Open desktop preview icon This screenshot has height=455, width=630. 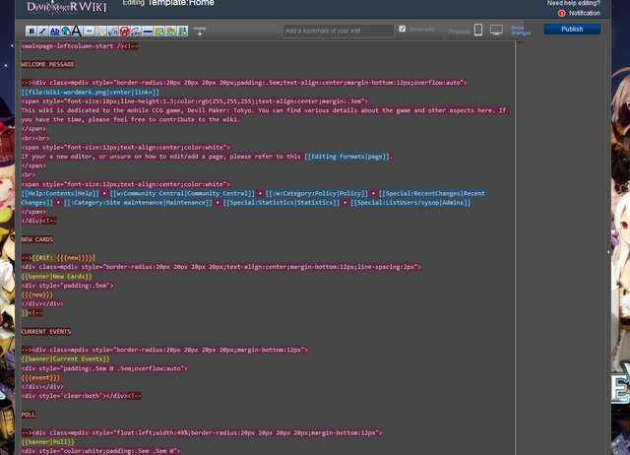[x=496, y=30]
